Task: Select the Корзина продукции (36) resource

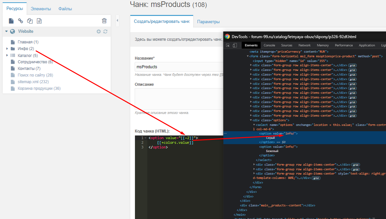Action: coord(39,88)
